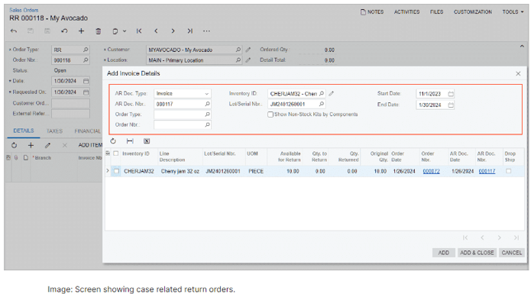
Task: Edit Customer with pencil icon
Action: coord(248,50)
